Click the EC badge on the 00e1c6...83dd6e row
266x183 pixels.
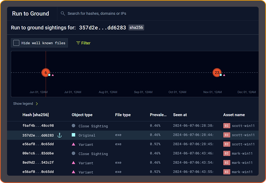[x=227, y=154]
